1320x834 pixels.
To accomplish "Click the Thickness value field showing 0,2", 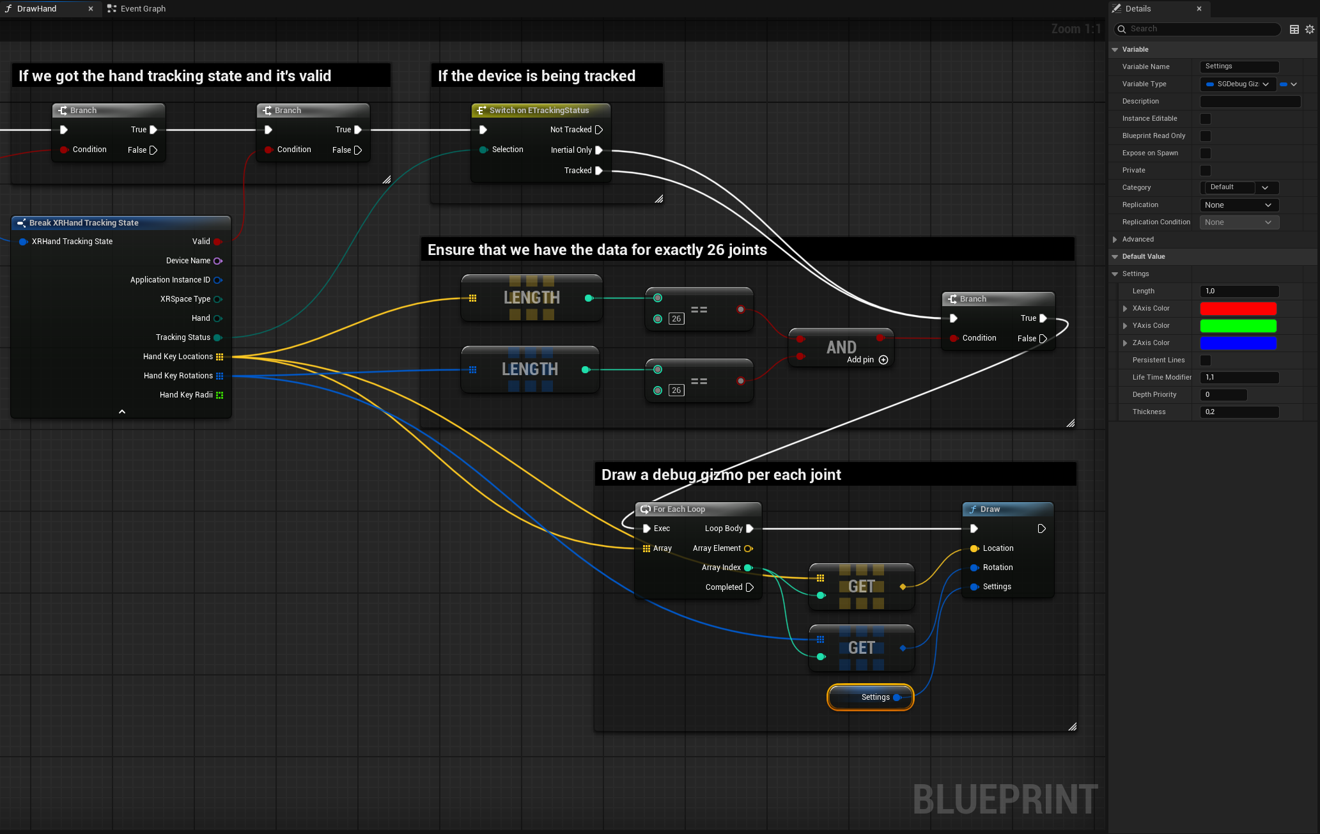I will pyautogui.click(x=1239, y=412).
